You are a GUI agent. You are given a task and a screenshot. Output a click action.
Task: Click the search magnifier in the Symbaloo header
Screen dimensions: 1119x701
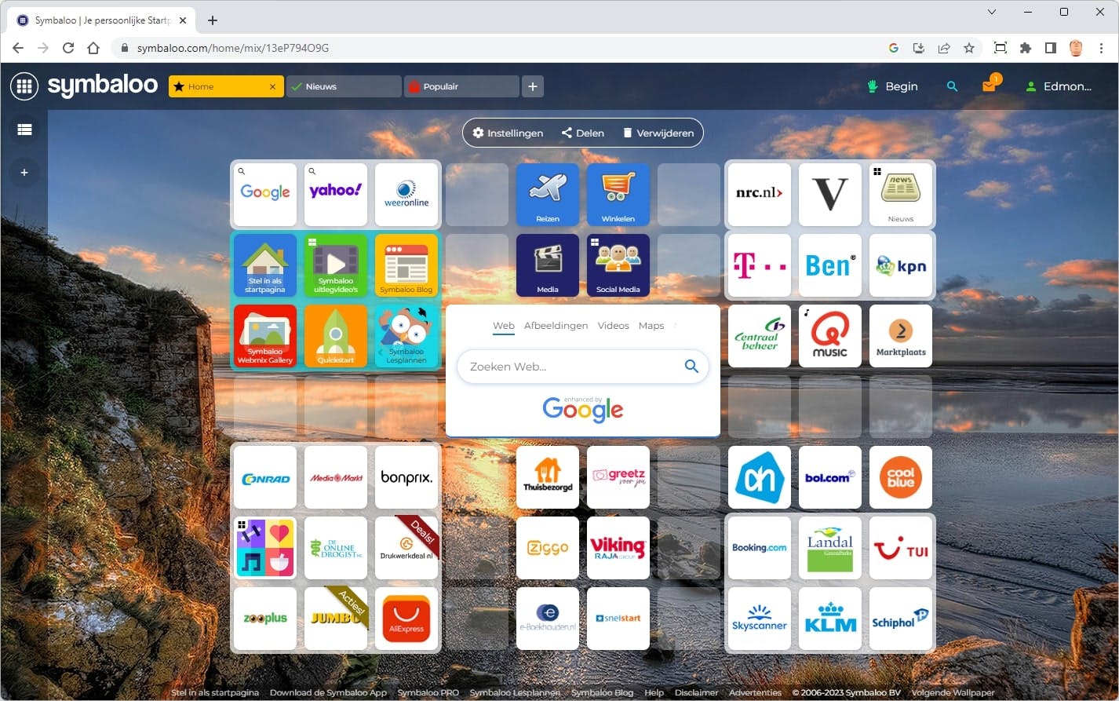[x=952, y=86]
